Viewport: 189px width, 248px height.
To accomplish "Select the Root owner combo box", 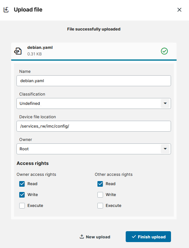I will 94,149.
